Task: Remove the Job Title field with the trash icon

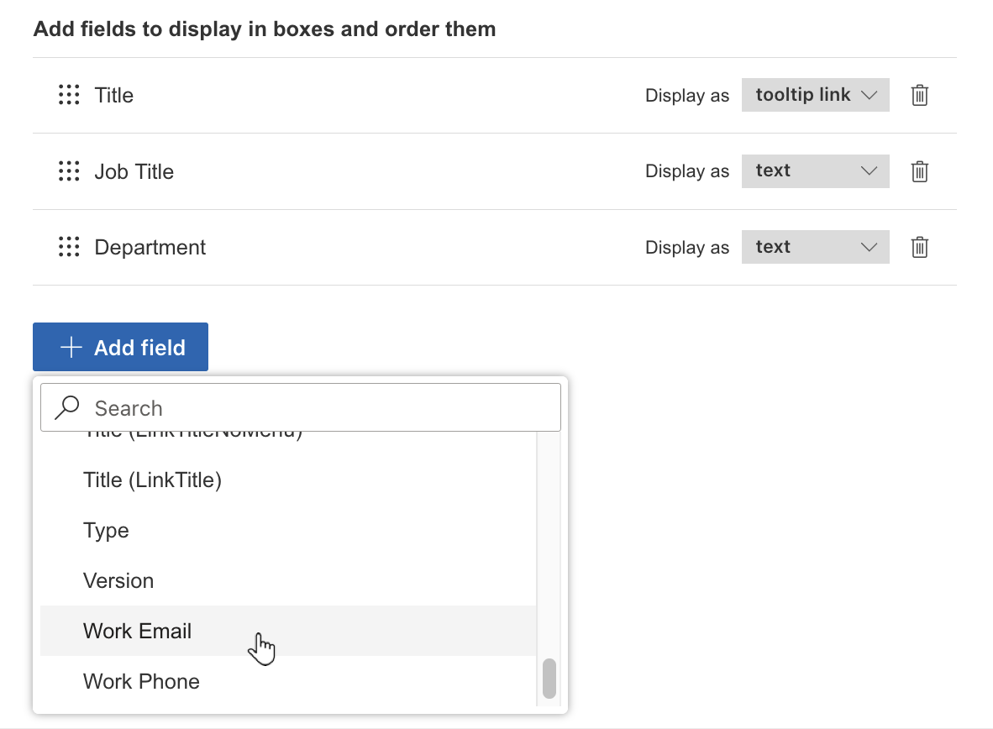Action: pos(920,171)
